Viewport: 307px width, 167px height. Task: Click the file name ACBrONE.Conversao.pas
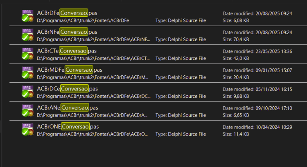coord(68,126)
